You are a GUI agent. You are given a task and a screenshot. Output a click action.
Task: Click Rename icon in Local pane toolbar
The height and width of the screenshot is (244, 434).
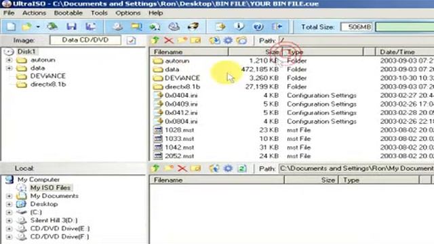pos(196,168)
